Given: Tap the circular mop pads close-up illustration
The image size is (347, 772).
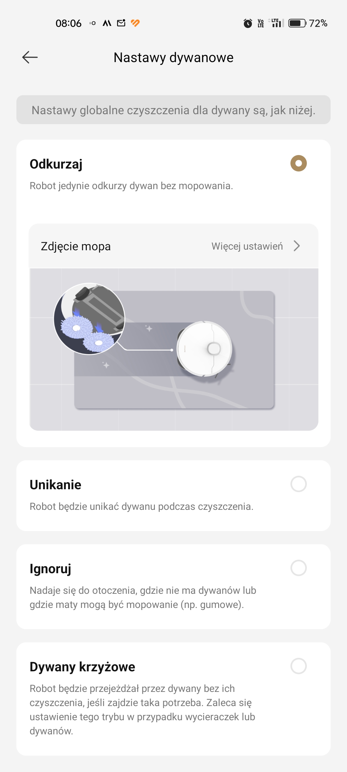Looking at the screenshot, I should [89, 319].
